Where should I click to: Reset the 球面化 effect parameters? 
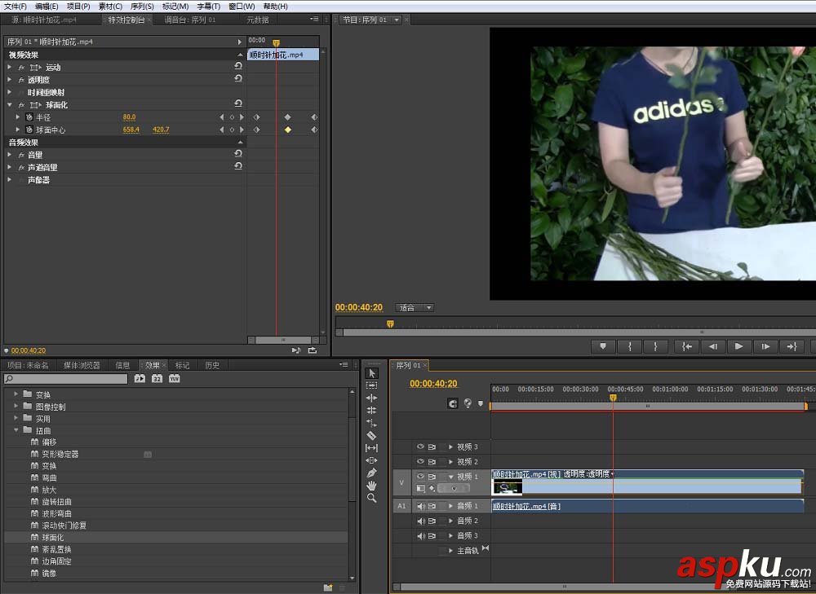pos(238,104)
